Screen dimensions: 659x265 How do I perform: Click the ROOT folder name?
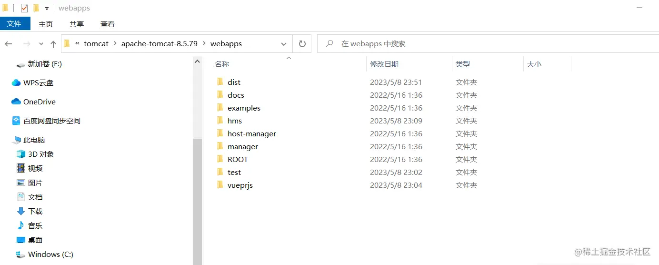tap(238, 159)
